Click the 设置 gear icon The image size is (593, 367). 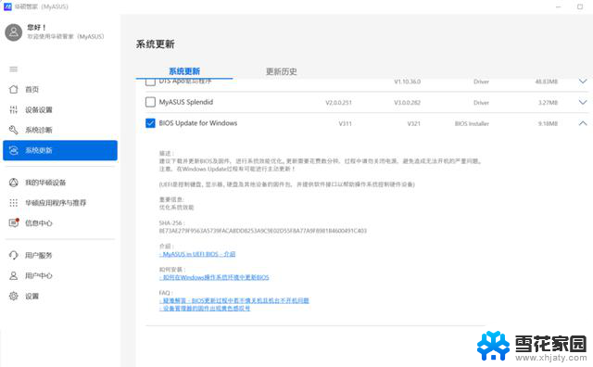click(14, 296)
